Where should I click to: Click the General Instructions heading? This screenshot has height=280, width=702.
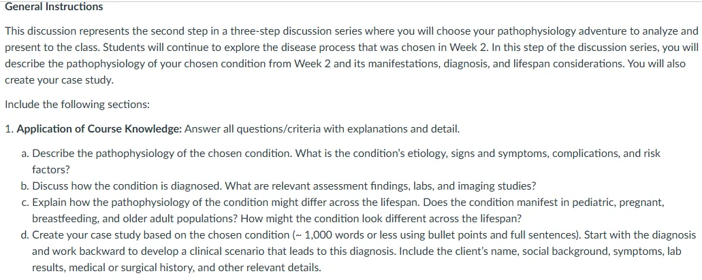pyautogui.click(x=54, y=7)
